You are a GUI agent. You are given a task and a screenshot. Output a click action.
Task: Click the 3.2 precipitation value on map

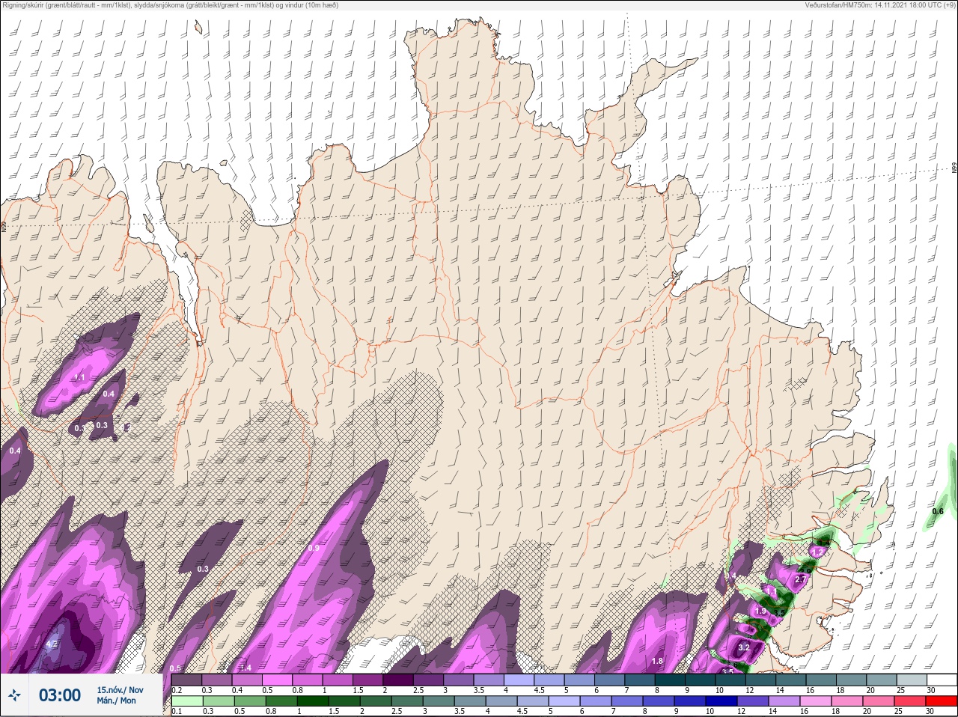click(x=744, y=647)
